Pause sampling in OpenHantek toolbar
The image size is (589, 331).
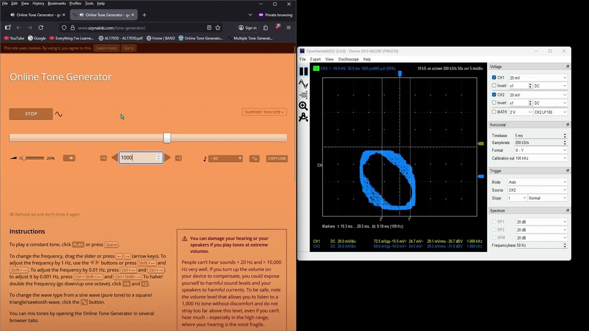tap(303, 71)
